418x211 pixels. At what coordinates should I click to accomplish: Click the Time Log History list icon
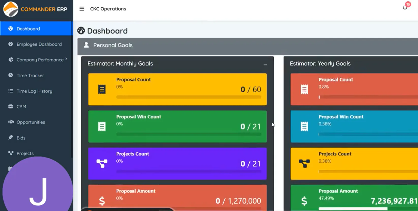10,91
